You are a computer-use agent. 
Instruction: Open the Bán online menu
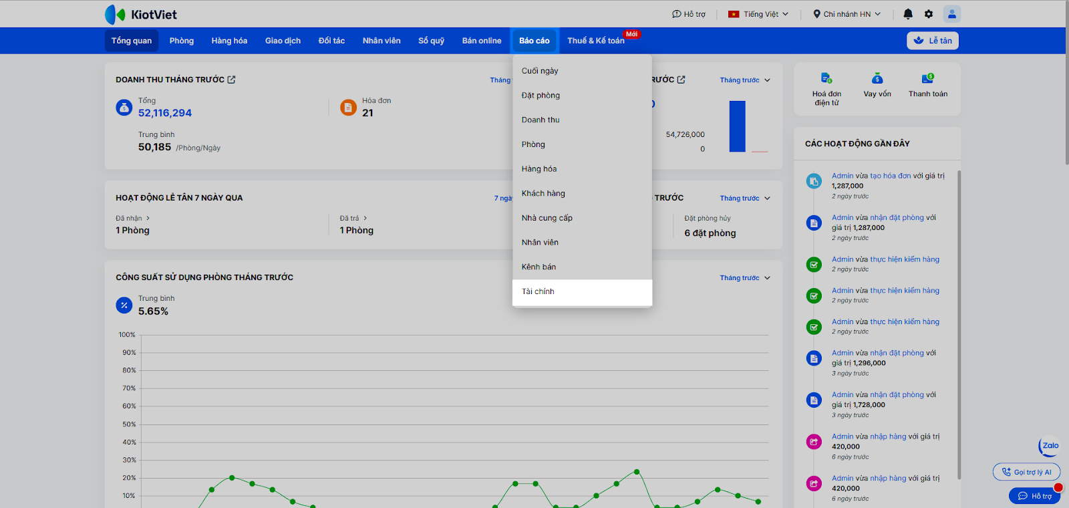[482, 41]
